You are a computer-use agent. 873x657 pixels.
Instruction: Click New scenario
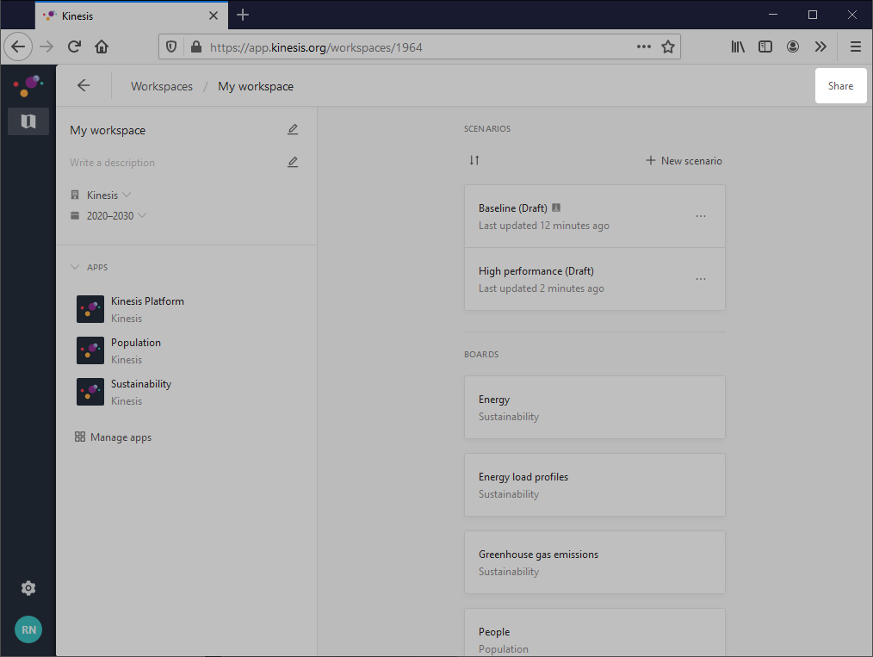tap(684, 160)
